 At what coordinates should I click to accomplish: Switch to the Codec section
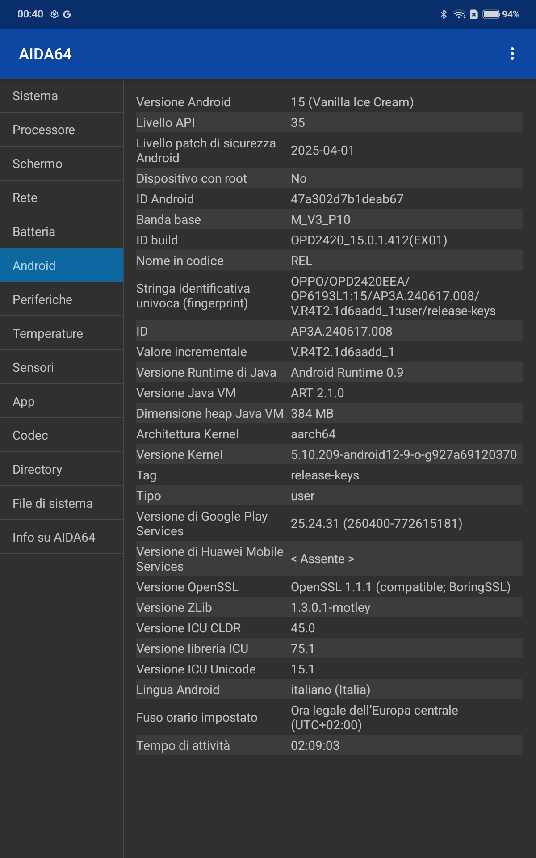(62, 435)
